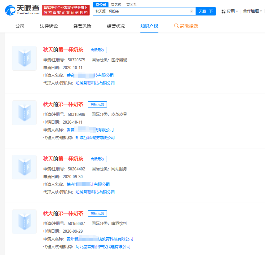Click the apps grid icon beside 应用
Image resolution: width=265 pixels, height=255 pixels.
(x=223, y=11)
